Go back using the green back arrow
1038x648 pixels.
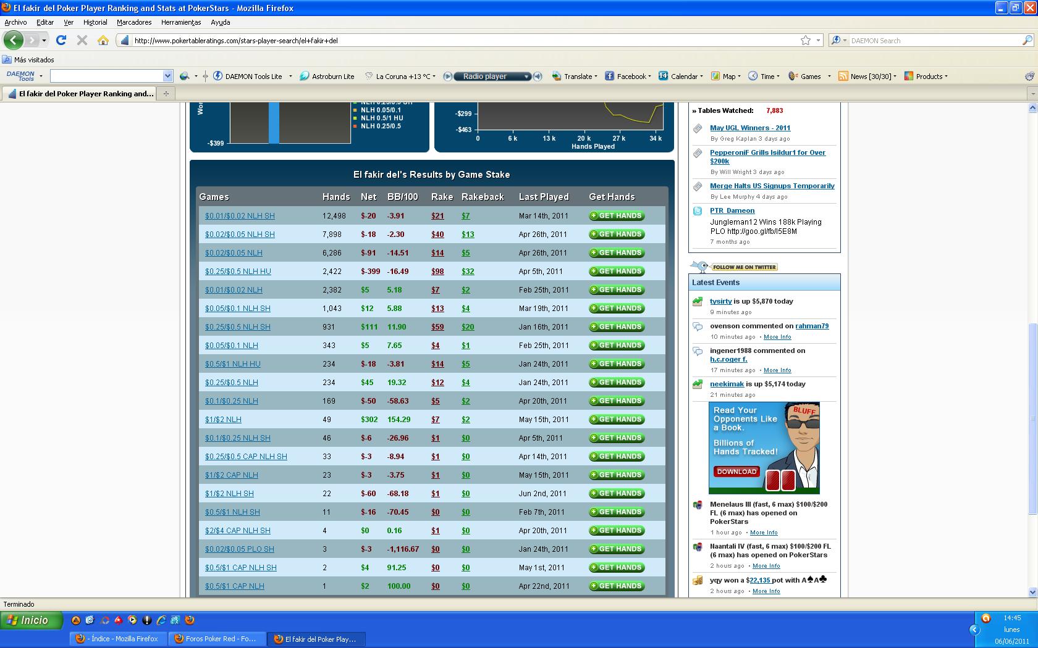(13, 40)
